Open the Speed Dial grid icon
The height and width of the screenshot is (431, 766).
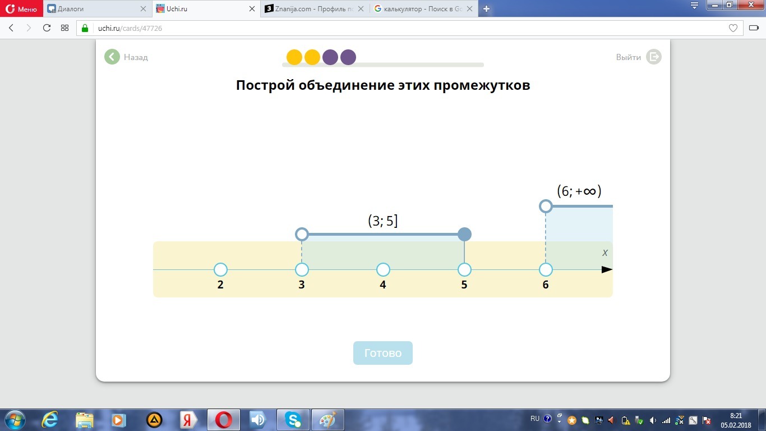[x=64, y=28]
